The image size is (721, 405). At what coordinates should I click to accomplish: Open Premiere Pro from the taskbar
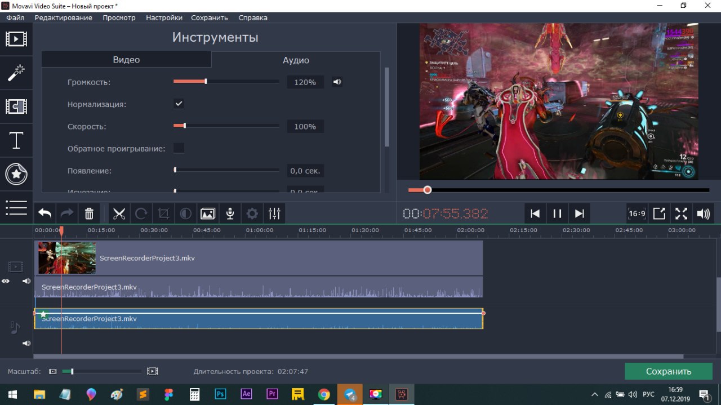tap(272, 394)
